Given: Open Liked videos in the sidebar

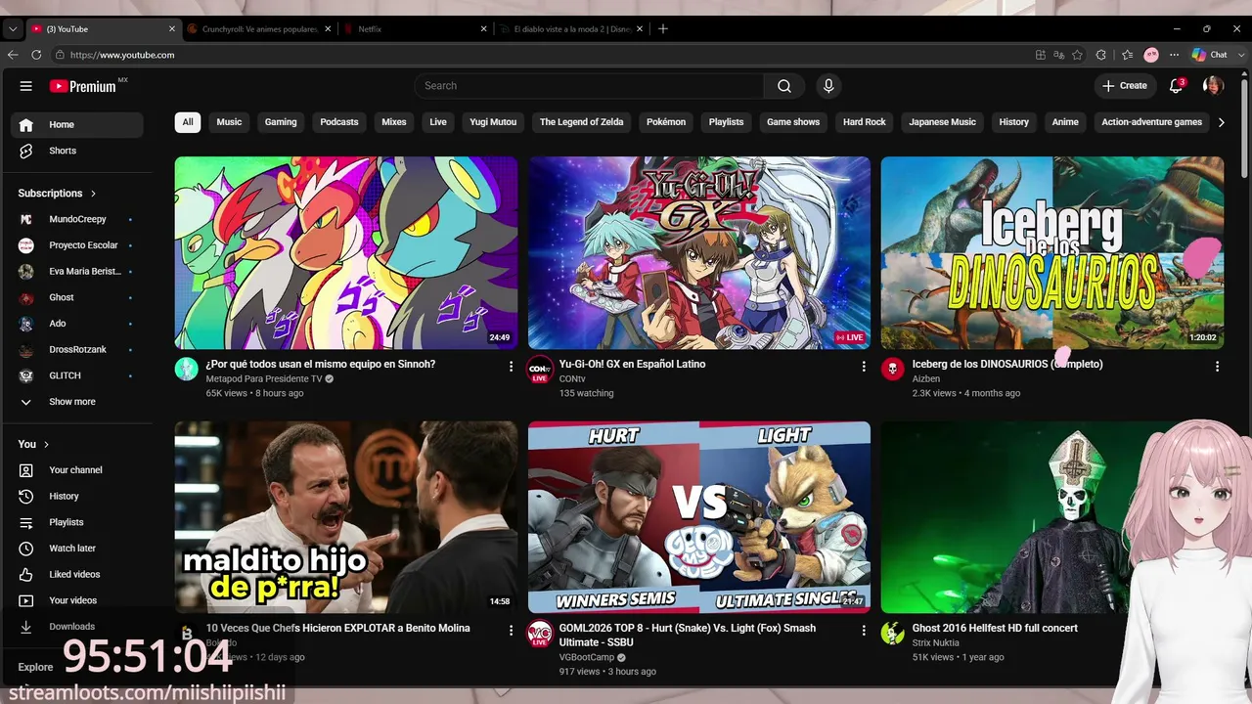Looking at the screenshot, I should pyautogui.click(x=76, y=575).
